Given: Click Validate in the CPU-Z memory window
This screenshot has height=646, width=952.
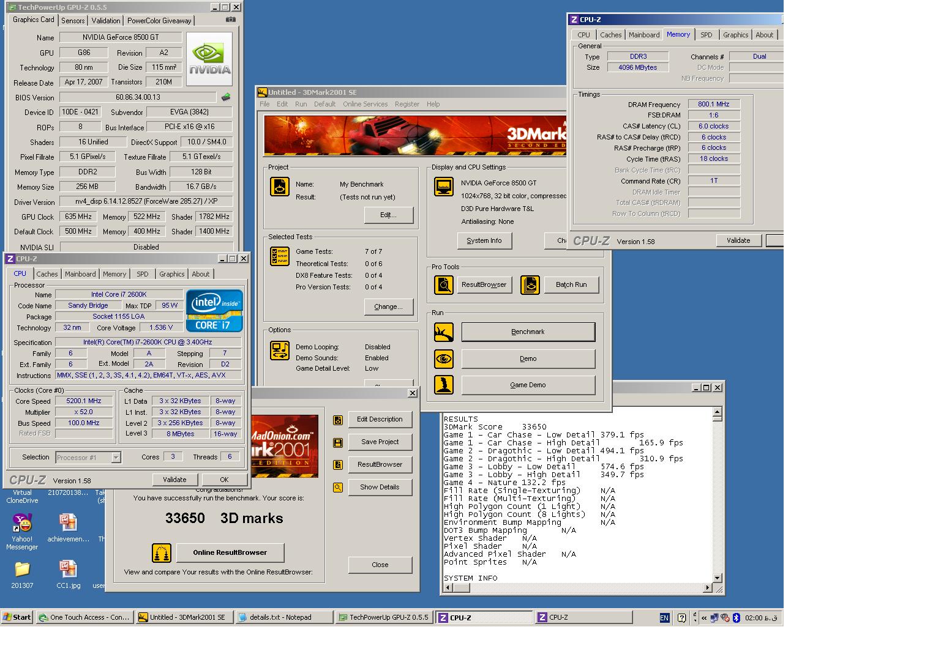Looking at the screenshot, I should click(x=738, y=240).
